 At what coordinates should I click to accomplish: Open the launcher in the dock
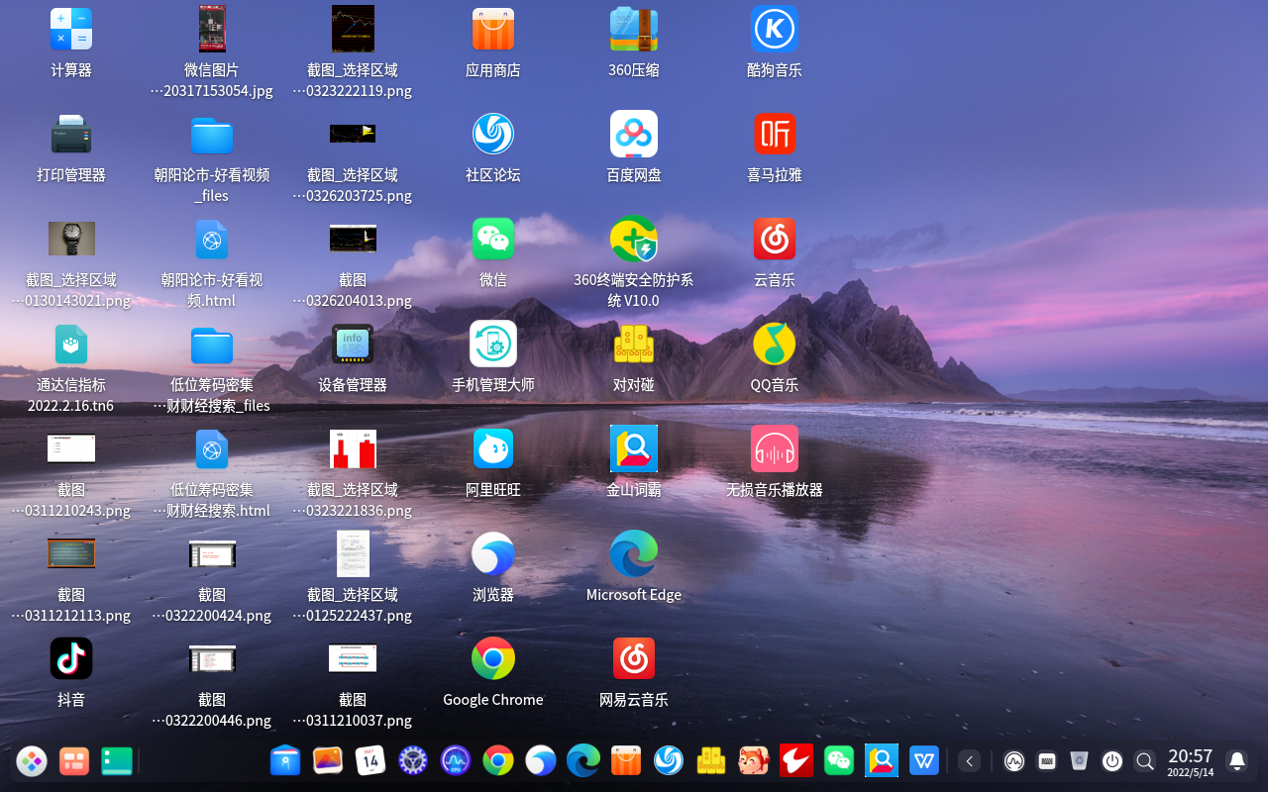coord(32,760)
